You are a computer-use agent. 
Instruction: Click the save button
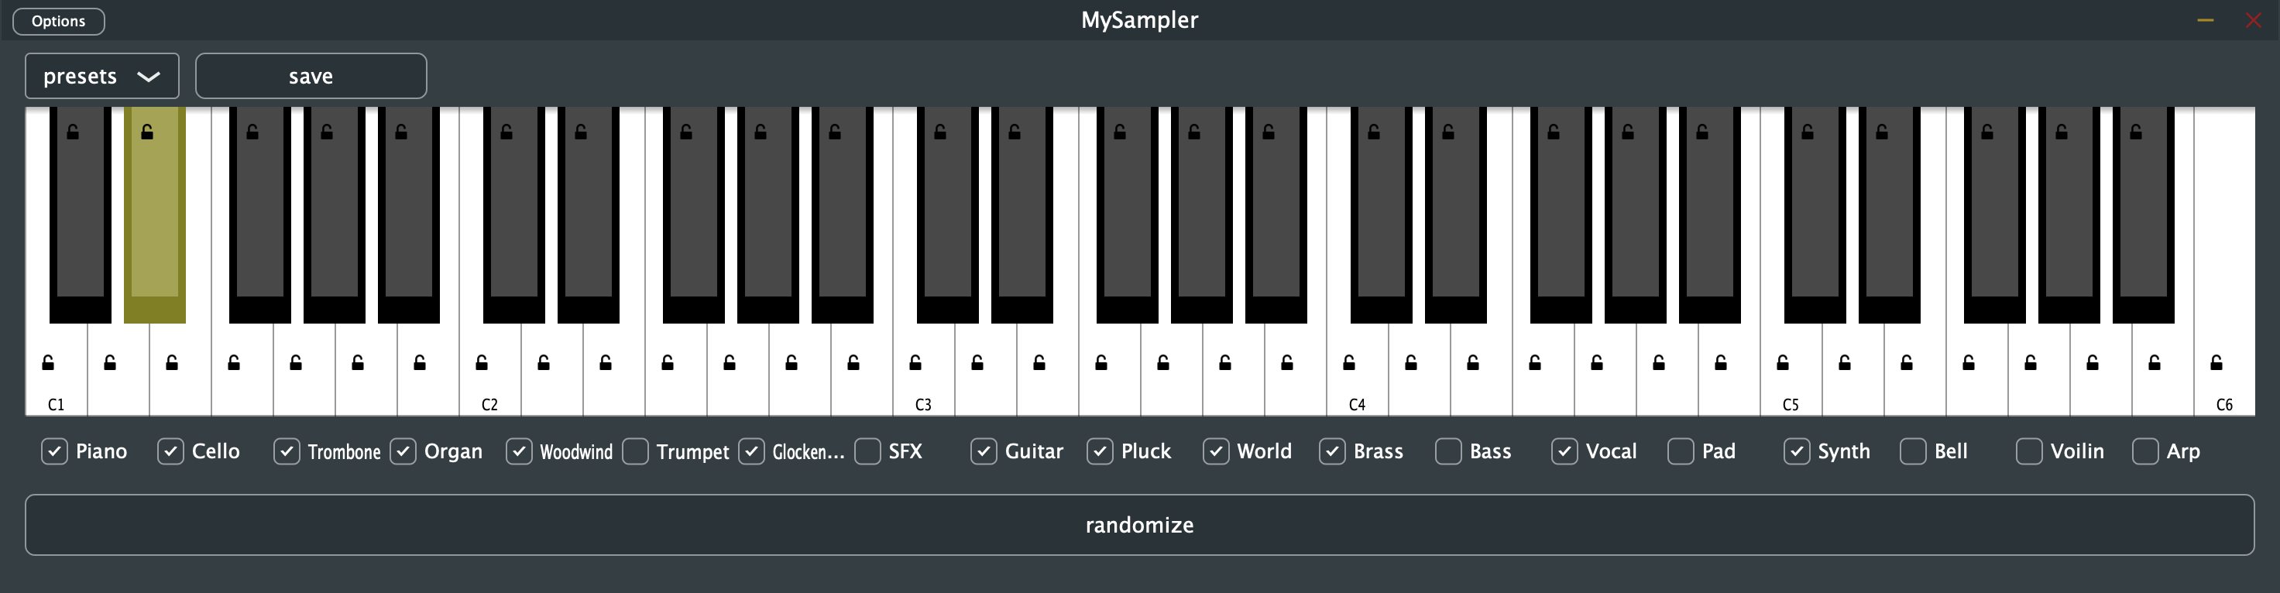tap(311, 76)
